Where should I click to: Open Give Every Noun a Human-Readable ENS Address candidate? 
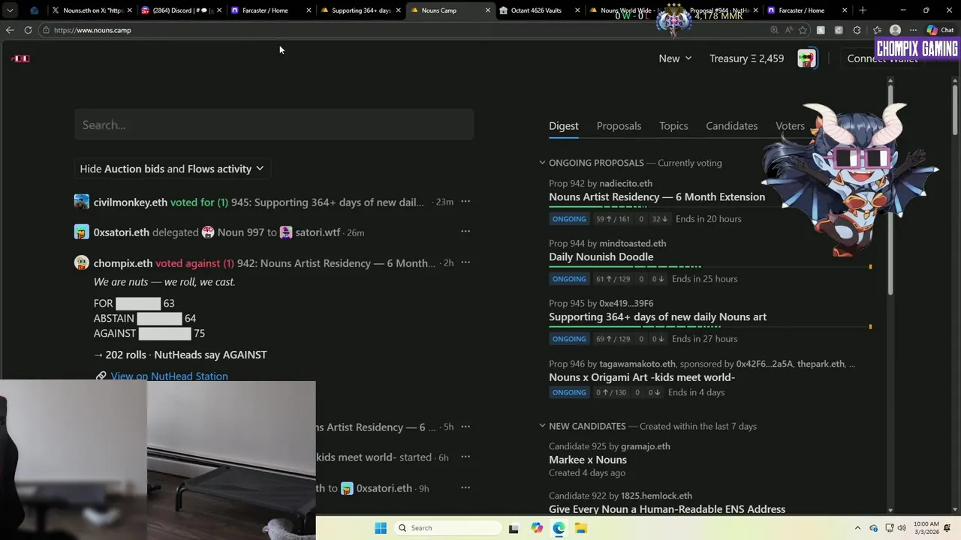point(667,509)
